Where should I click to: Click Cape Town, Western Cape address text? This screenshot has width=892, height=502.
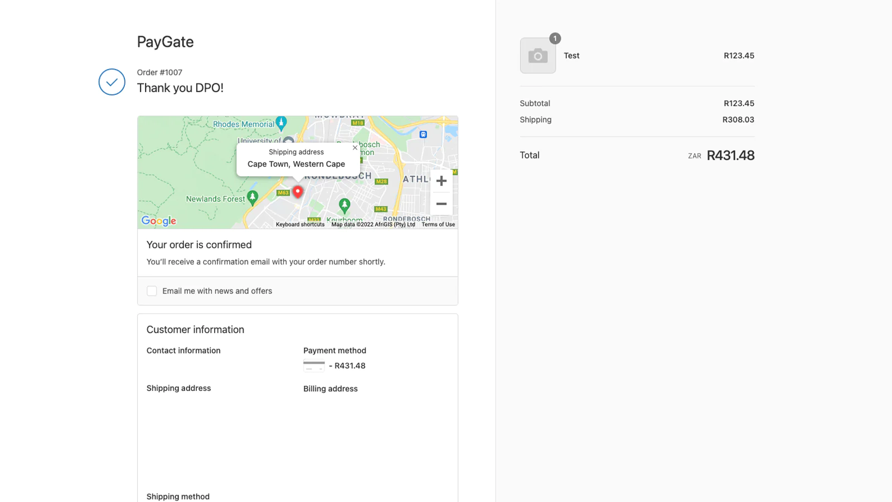tap(296, 164)
